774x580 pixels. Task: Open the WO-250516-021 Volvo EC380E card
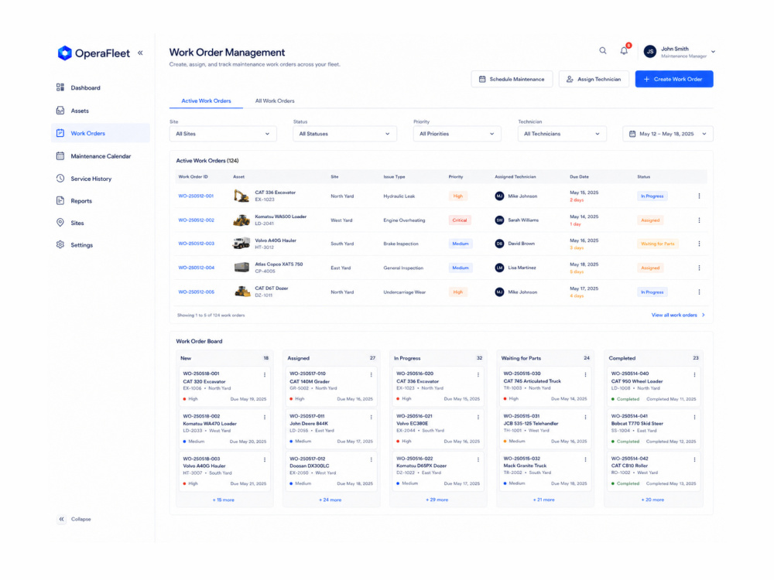click(437, 428)
